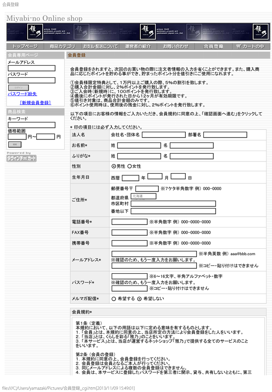
Task: Click the お名前 姓 field
Action: (x=139, y=145)
